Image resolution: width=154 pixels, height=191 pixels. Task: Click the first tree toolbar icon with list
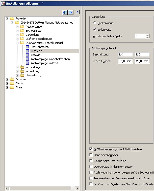click(x=65, y=12)
